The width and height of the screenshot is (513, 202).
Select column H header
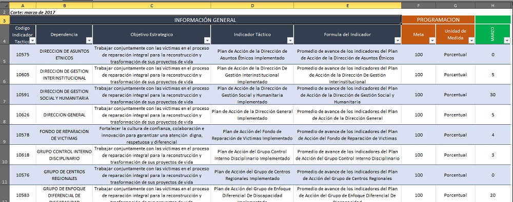point(493,6)
